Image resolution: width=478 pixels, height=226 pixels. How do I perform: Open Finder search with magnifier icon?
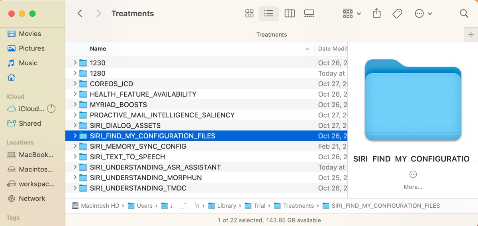[x=464, y=14]
